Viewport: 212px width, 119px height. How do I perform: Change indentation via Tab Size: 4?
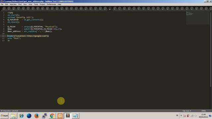(186, 111)
